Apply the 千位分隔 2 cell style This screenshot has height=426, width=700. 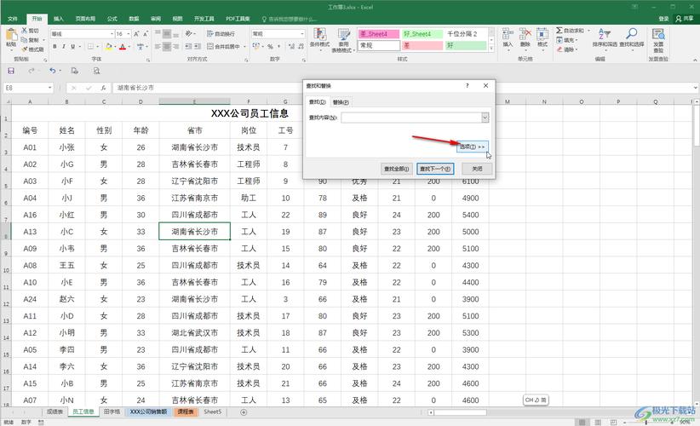[x=465, y=34]
